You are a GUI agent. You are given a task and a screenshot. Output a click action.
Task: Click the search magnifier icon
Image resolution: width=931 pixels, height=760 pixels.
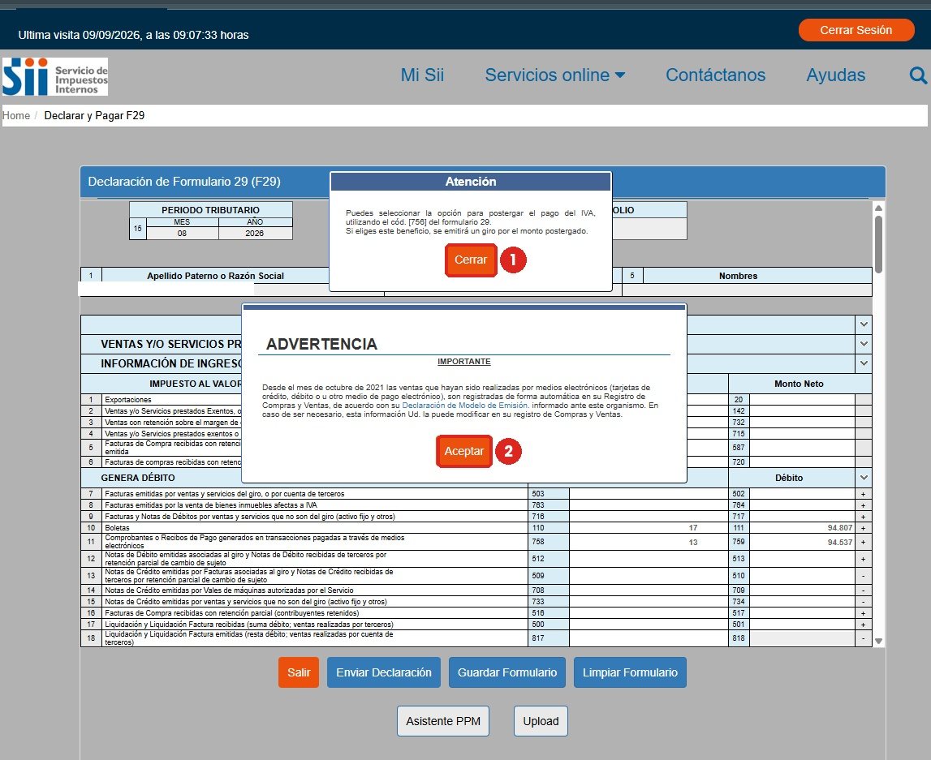(918, 75)
